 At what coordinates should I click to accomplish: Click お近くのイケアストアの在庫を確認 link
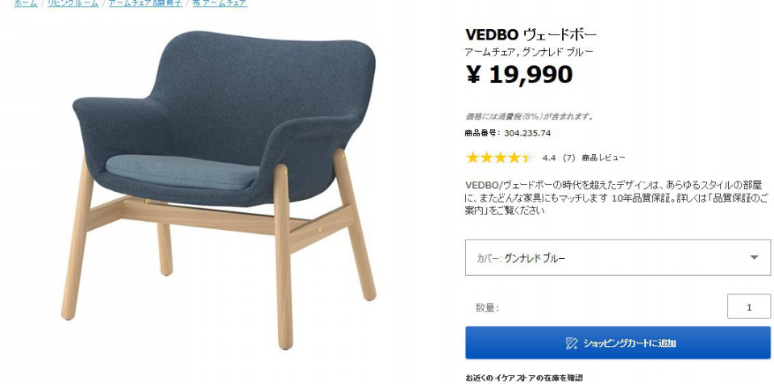point(524,378)
